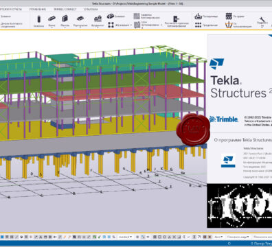Open the 'Авто' dropdown in bottom toolbar
The image size is (272, 247).
[x=218, y=237]
